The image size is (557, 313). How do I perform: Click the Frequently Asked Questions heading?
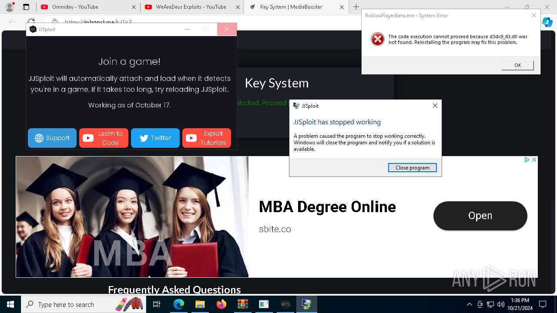[x=174, y=290]
